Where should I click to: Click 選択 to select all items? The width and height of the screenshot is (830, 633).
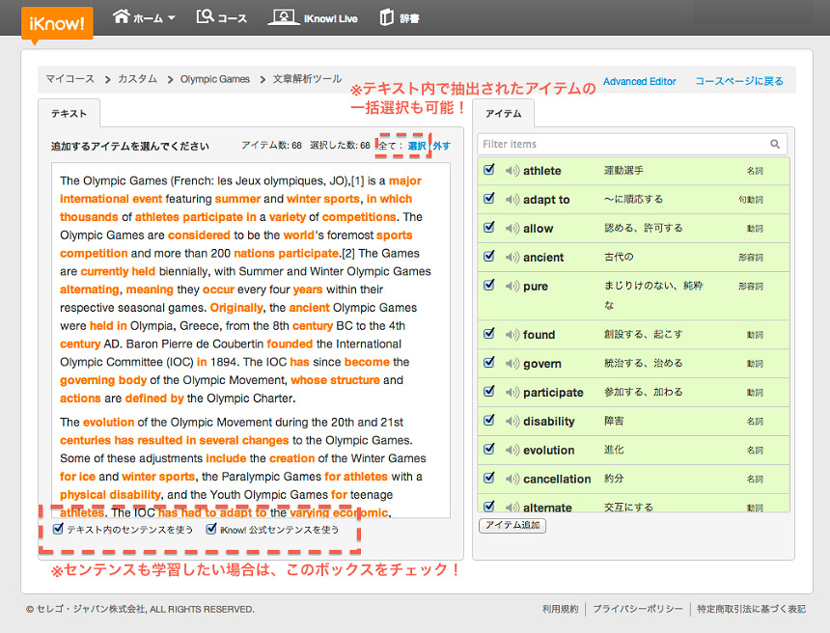click(x=417, y=146)
